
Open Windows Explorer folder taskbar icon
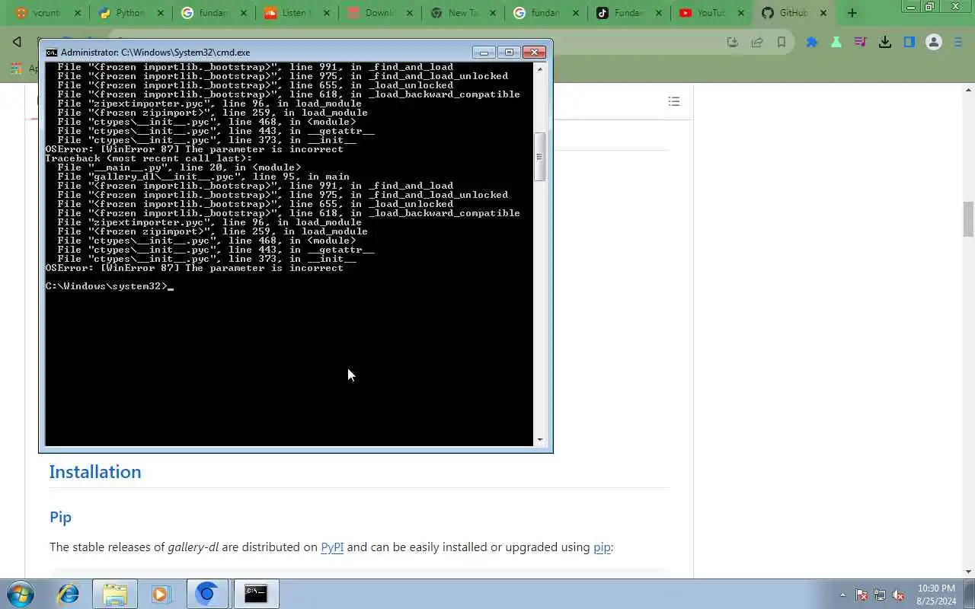pos(115,594)
